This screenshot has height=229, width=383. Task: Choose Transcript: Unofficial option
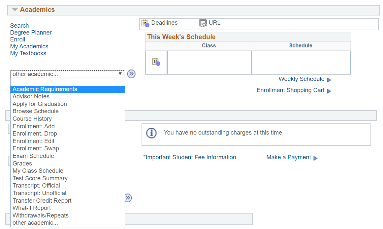(67, 193)
